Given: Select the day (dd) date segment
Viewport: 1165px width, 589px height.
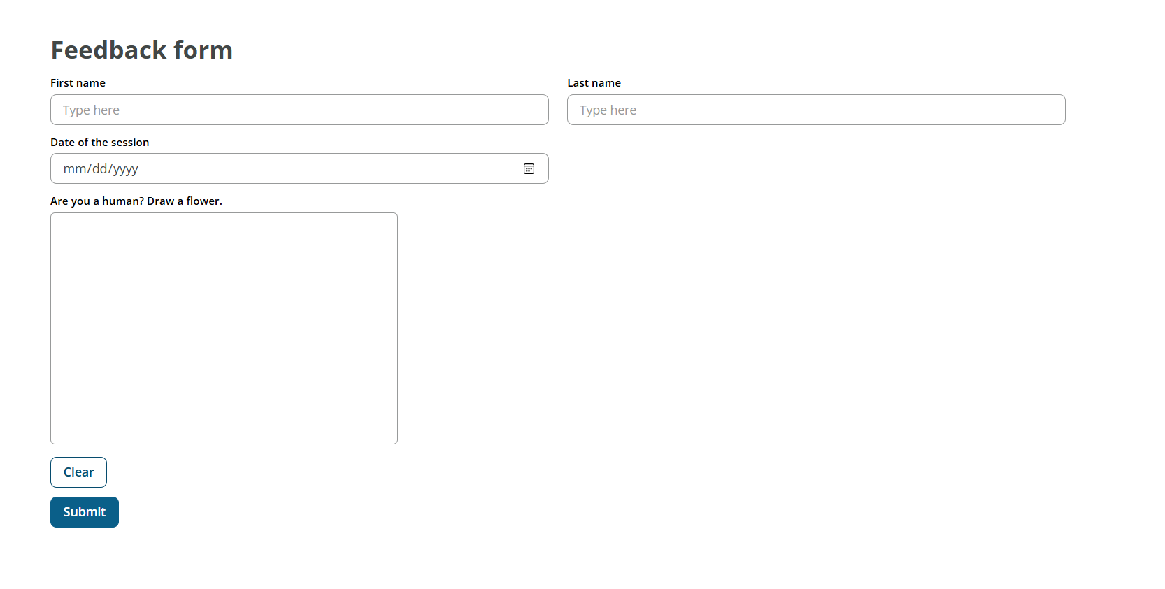Looking at the screenshot, I should tap(99, 169).
